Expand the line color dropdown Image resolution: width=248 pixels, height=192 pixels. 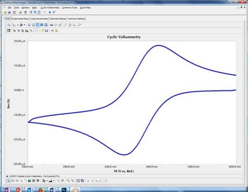pos(54,181)
